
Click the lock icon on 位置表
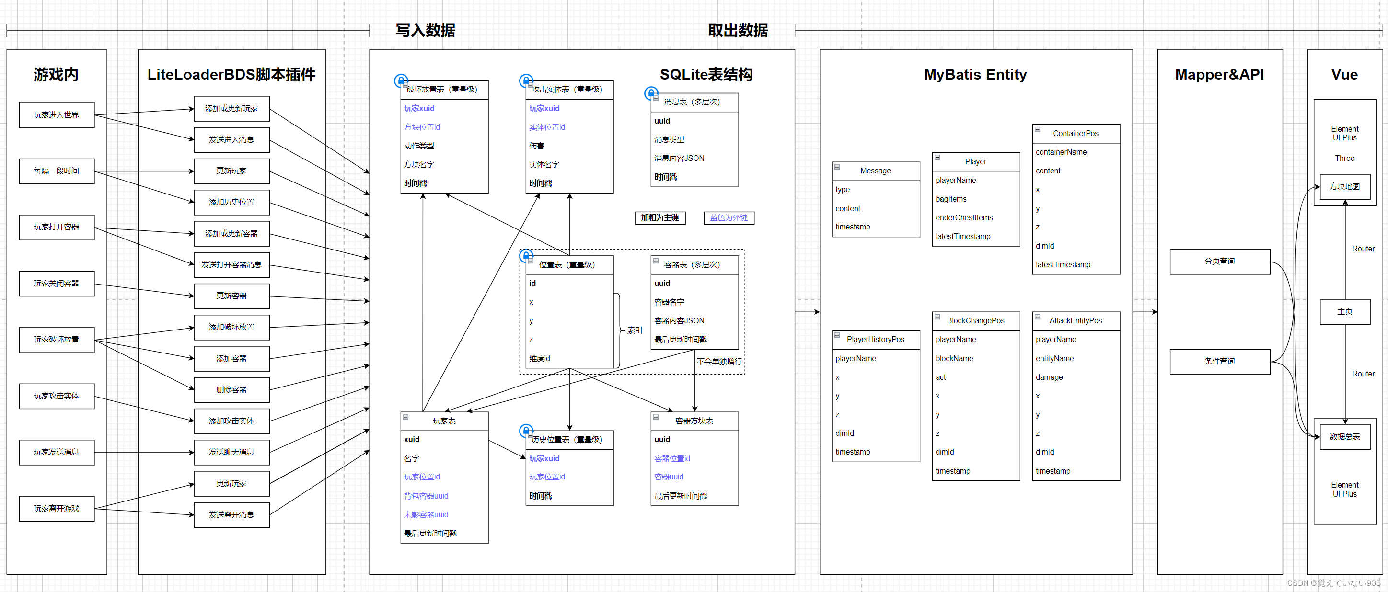[526, 255]
